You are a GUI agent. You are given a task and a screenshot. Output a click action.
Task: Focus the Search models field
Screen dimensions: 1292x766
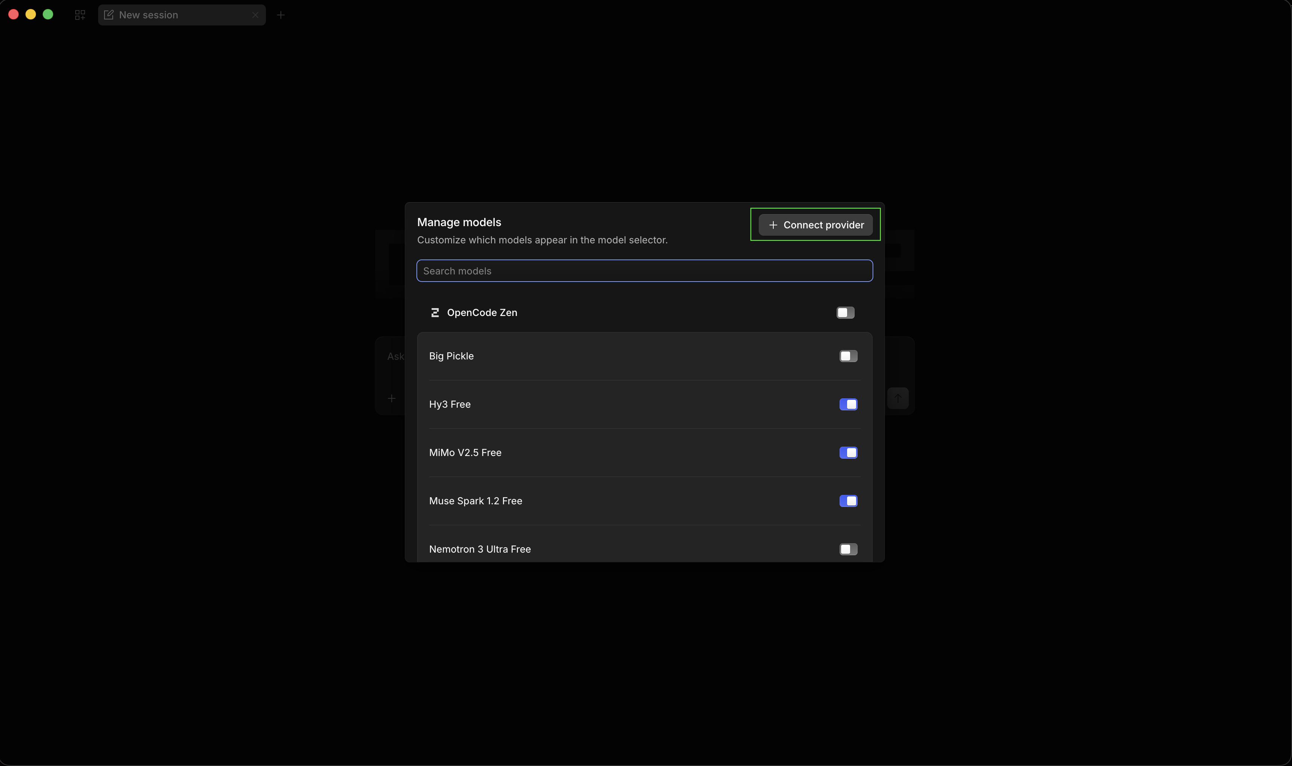(x=644, y=271)
